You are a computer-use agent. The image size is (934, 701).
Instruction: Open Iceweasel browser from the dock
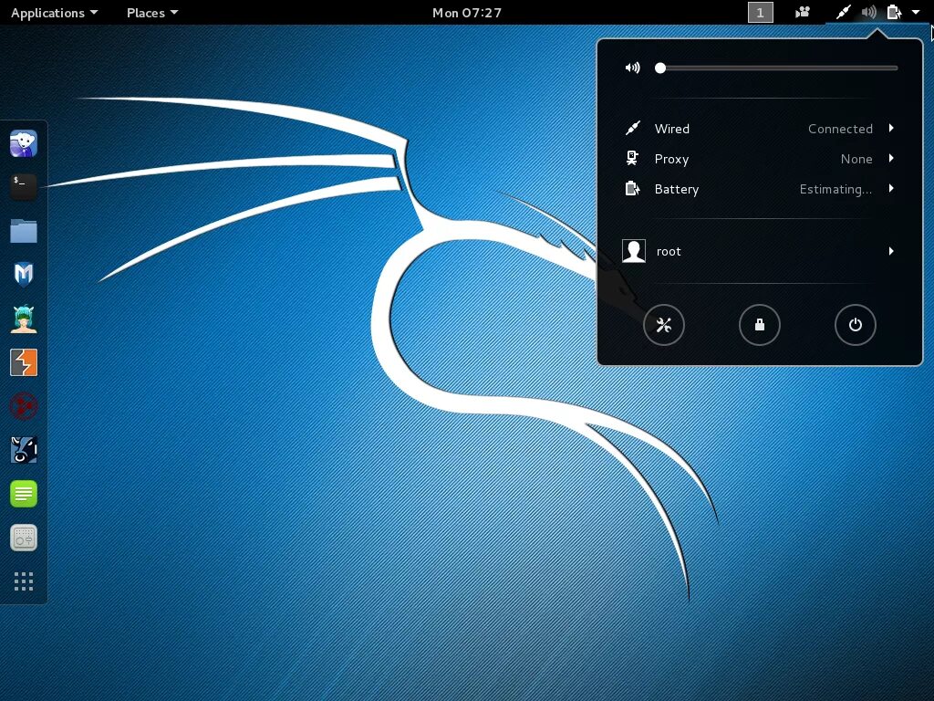[24, 143]
